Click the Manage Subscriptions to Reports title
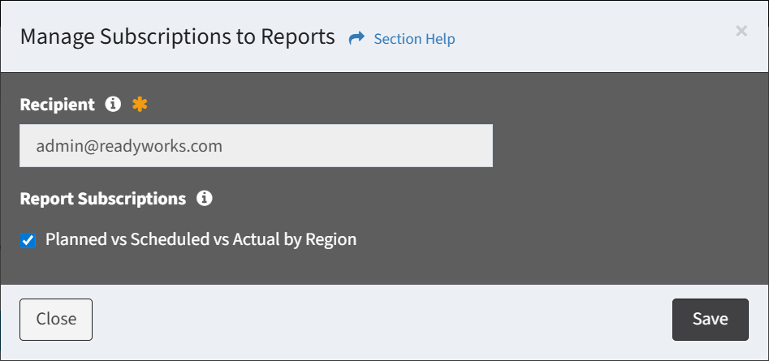 tap(177, 37)
